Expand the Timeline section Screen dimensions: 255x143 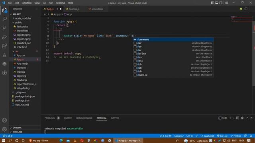click(17, 132)
